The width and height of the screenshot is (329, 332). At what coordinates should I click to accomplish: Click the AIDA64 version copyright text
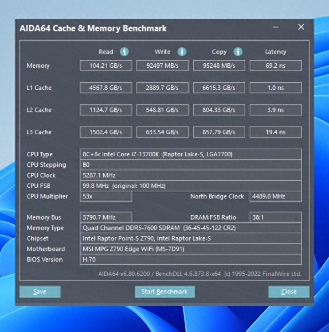click(x=200, y=274)
